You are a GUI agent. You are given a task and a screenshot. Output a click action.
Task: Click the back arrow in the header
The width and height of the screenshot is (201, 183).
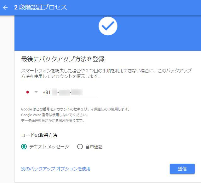5,8
